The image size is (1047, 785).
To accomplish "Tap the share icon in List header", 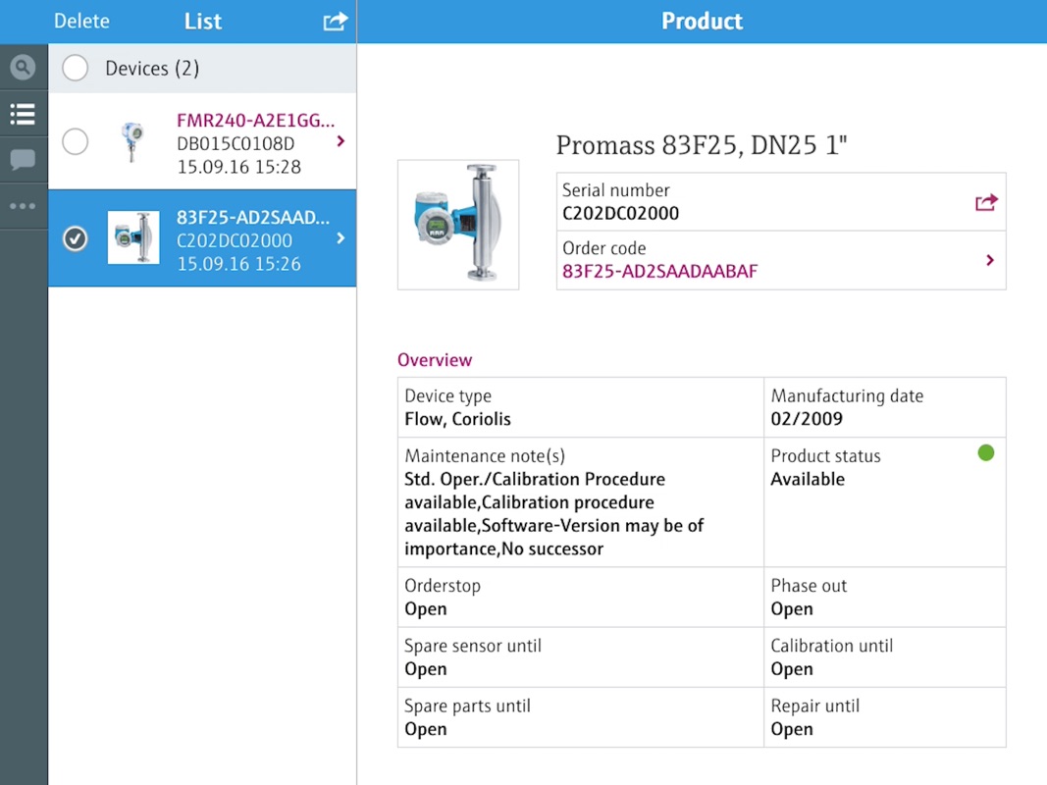I will click(x=336, y=21).
